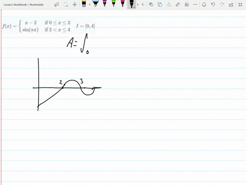Show next pens with right chevron

(138, 5)
